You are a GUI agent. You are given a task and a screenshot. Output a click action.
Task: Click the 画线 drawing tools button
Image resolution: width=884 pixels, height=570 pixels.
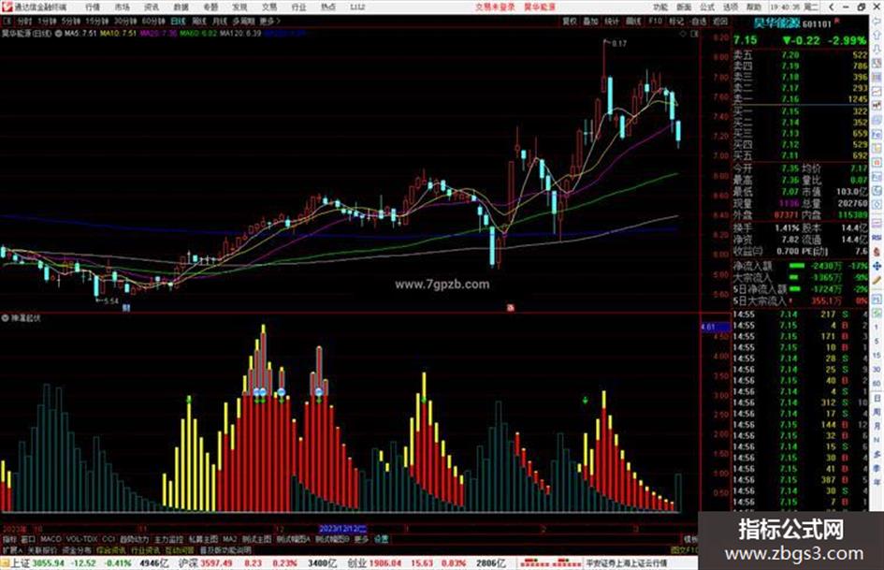[633, 21]
